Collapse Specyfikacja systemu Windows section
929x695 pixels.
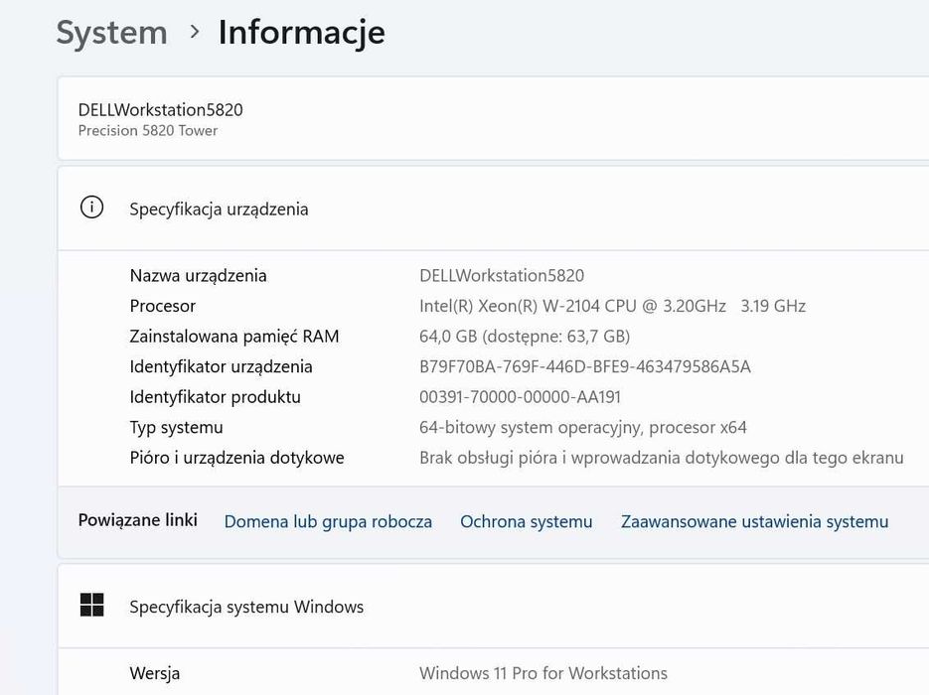493,607
